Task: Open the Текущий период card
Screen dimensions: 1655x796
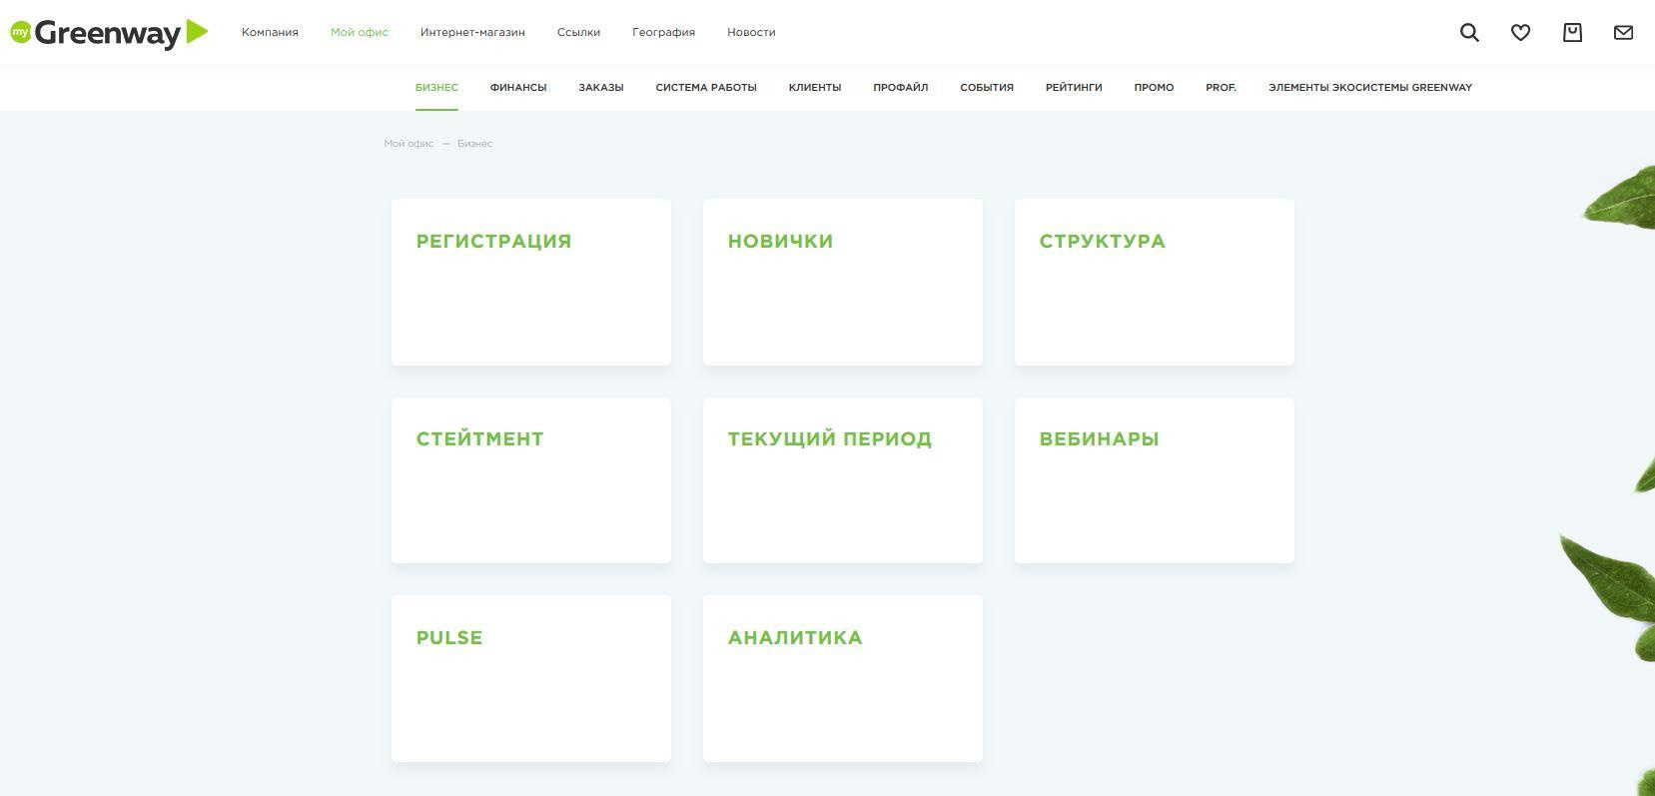Action: tap(842, 480)
